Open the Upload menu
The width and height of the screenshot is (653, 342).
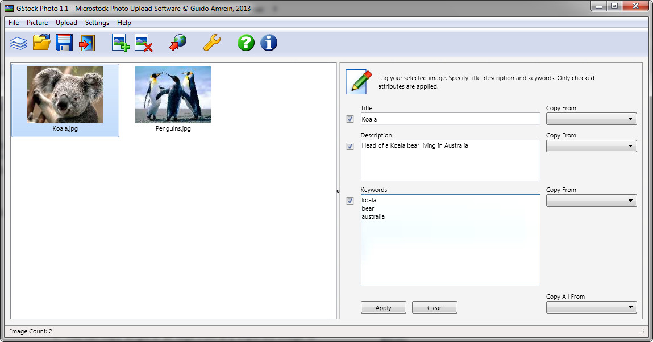66,23
